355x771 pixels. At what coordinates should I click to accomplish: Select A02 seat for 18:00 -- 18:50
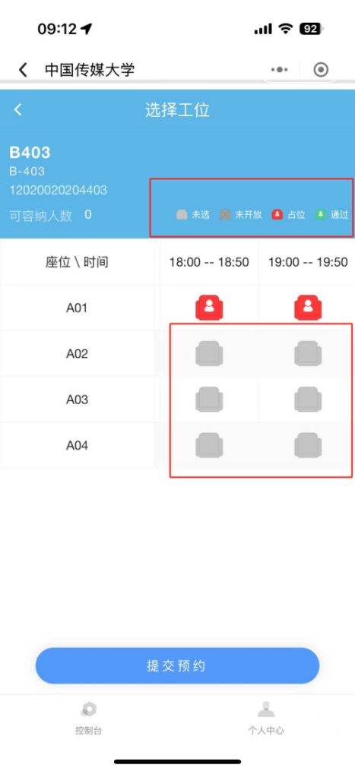tap(209, 353)
